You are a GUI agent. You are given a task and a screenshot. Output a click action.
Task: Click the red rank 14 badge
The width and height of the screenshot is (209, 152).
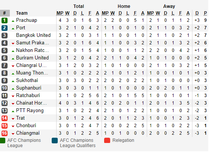[5, 118]
